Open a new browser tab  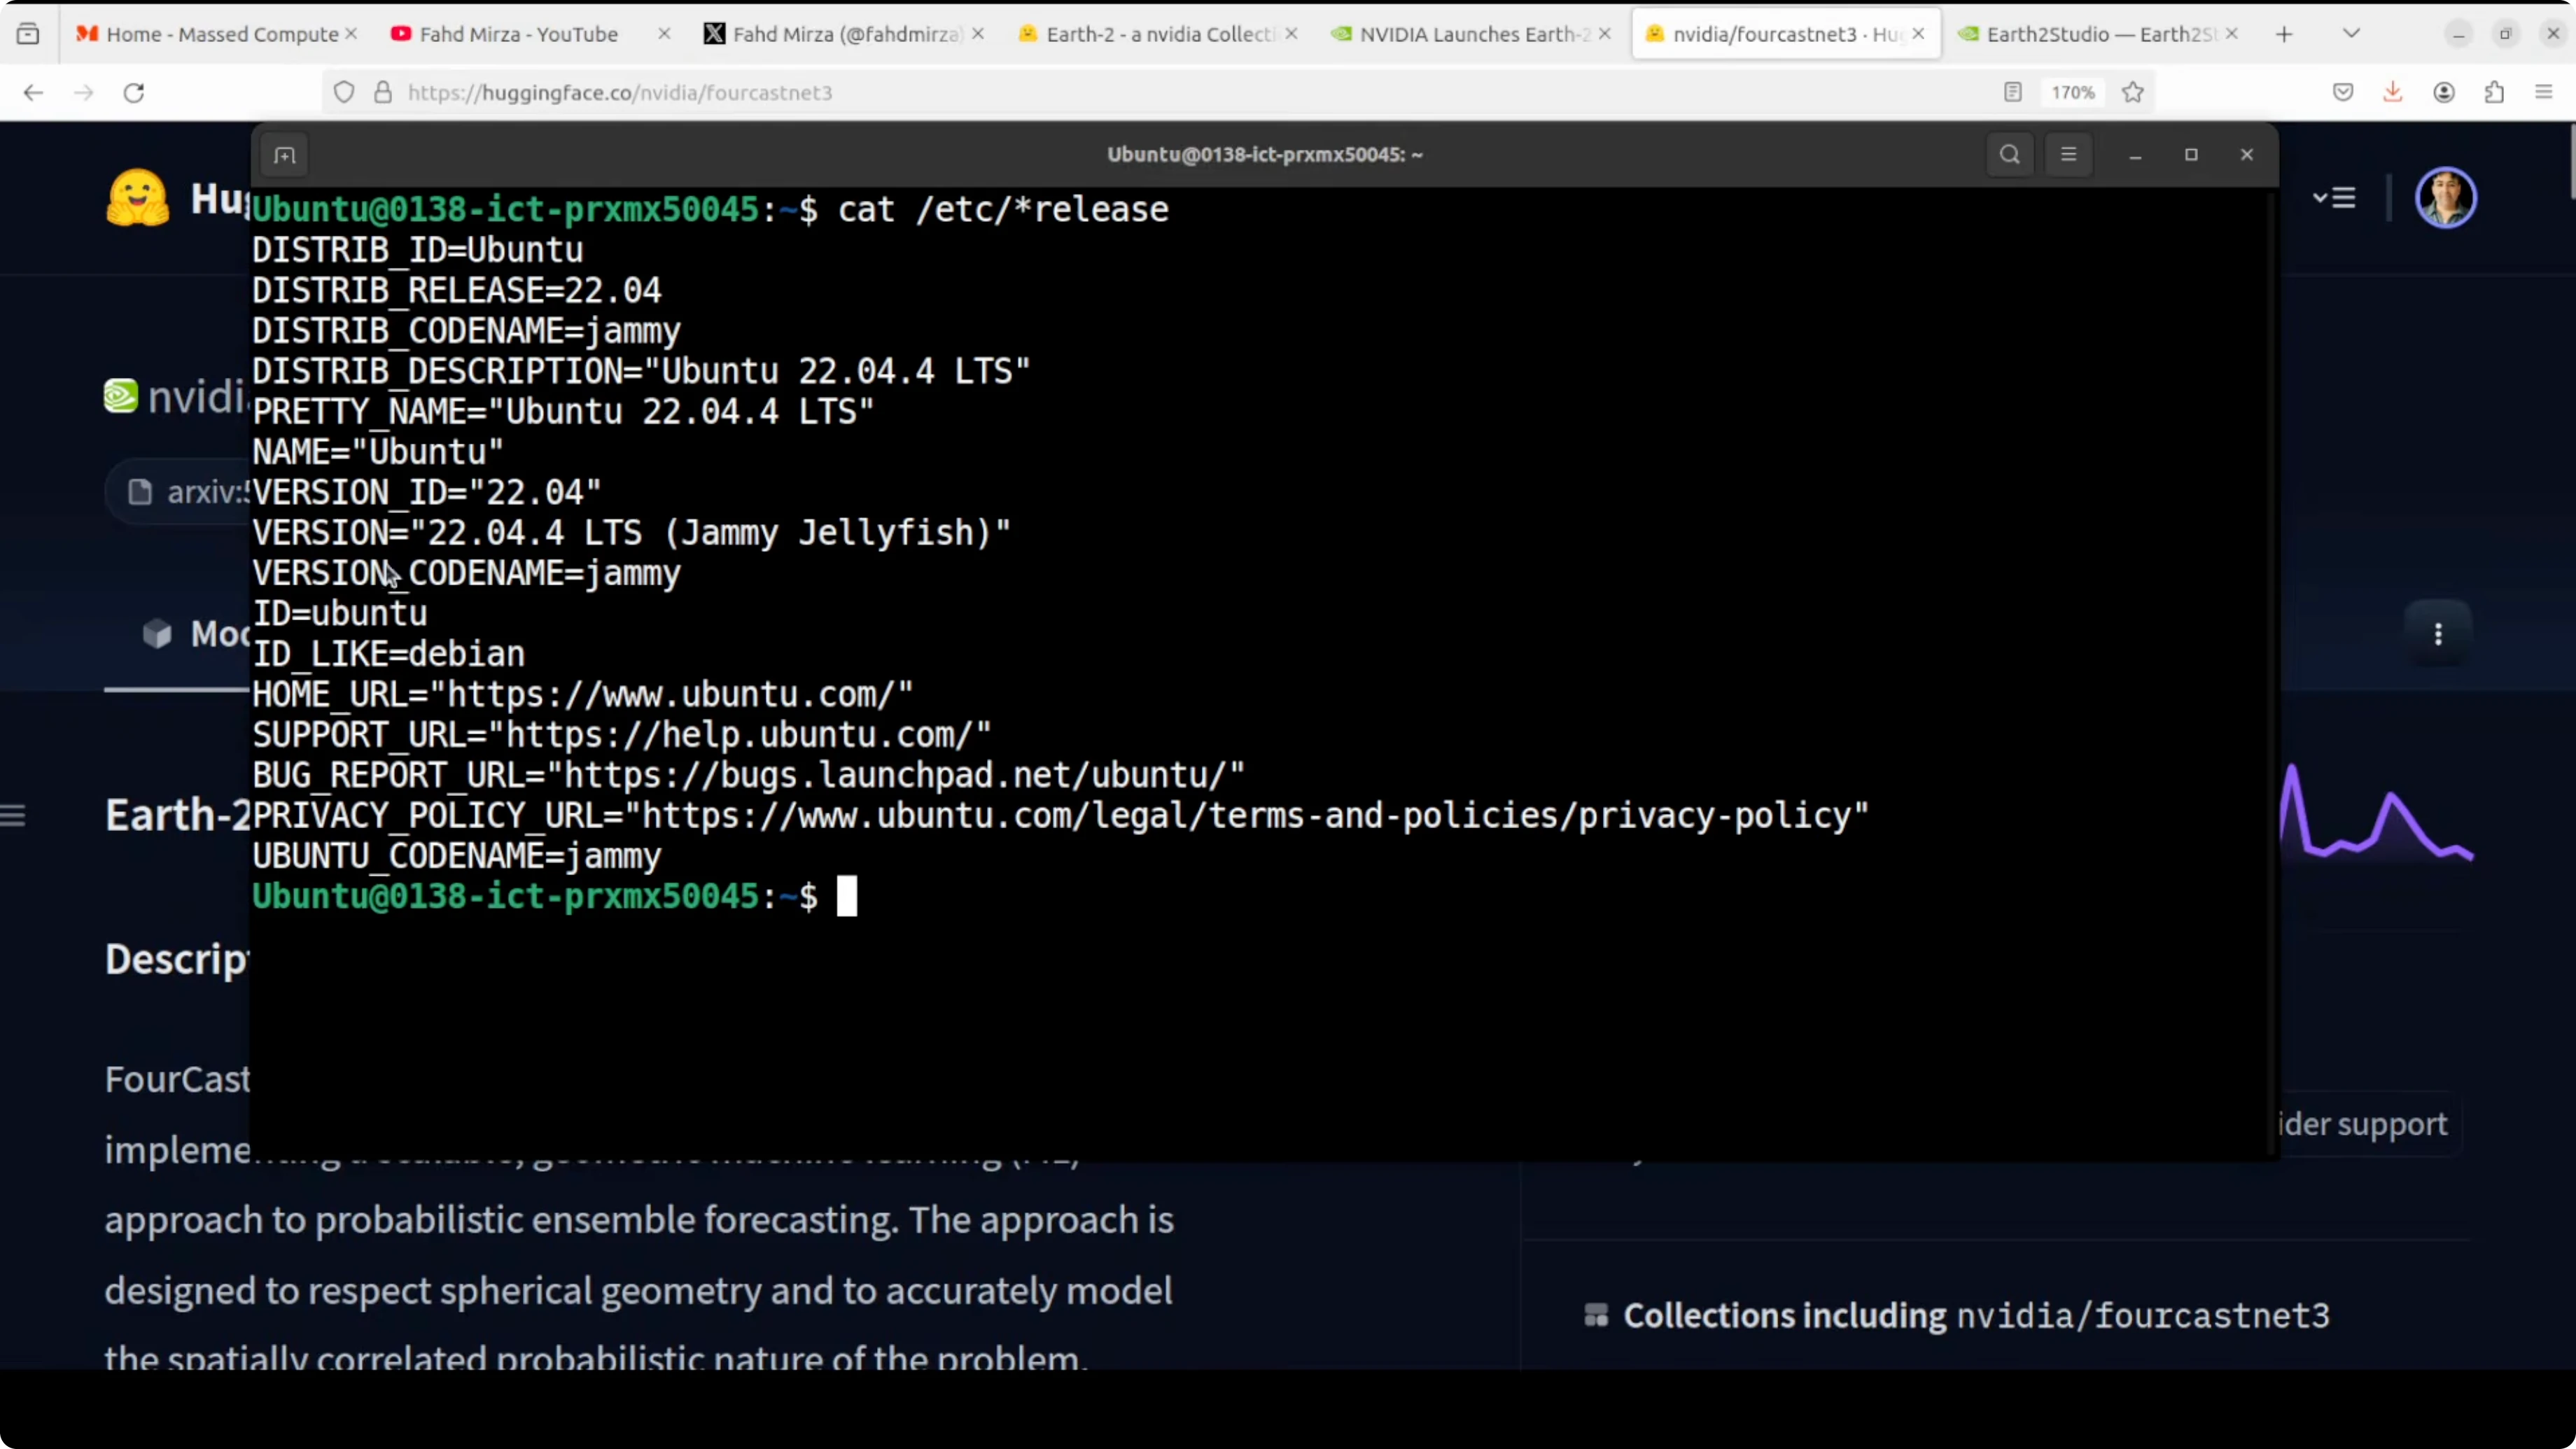2284,34
